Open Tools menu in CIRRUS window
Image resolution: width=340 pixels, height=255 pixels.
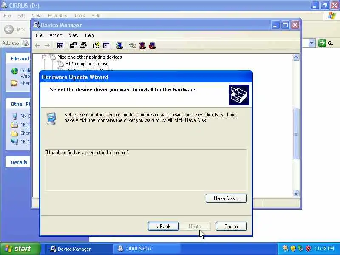tap(79, 16)
